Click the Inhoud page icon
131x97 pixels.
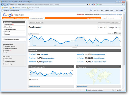click(4, 32)
